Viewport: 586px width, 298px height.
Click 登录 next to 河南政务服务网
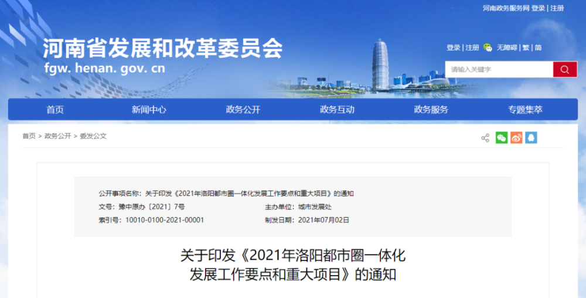click(538, 8)
